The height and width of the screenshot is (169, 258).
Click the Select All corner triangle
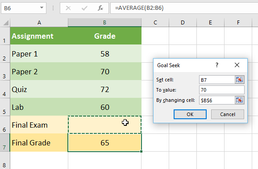[6, 23]
